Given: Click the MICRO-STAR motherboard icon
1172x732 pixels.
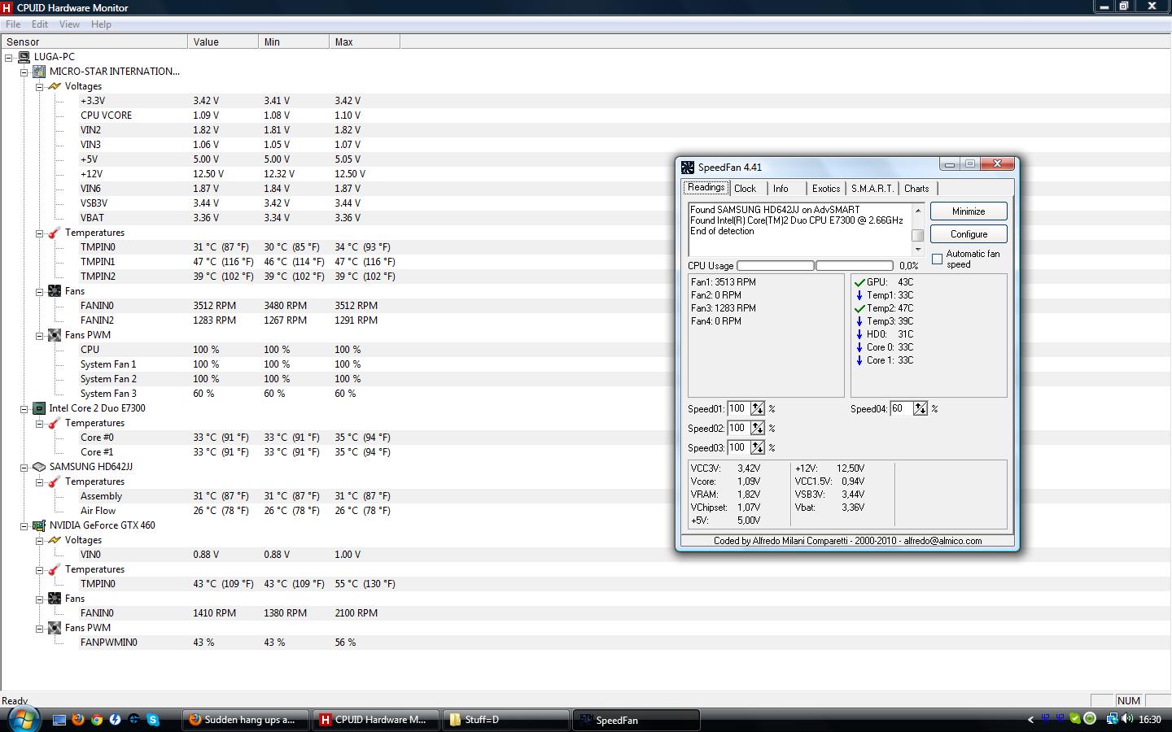Looking at the screenshot, I should (x=39, y=72).
